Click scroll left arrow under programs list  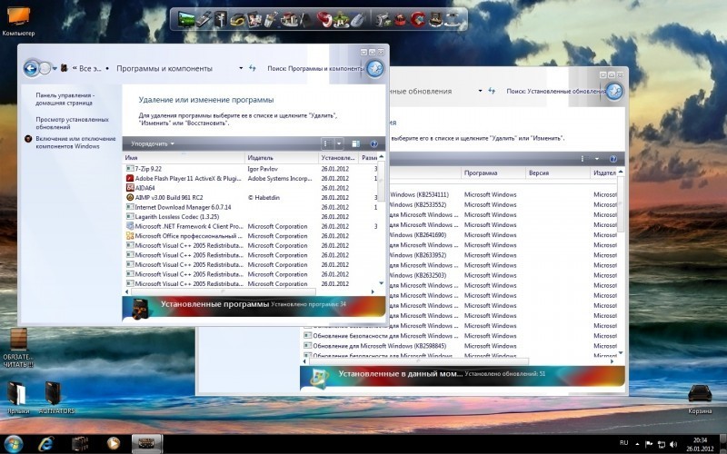(x=127, y=291)
